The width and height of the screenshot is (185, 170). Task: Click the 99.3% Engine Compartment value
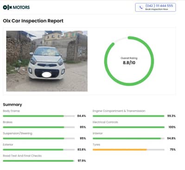[172, 116]
